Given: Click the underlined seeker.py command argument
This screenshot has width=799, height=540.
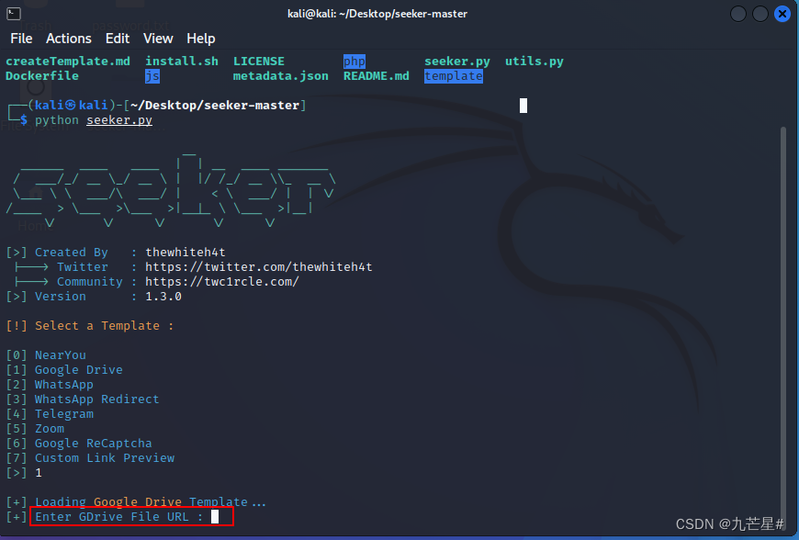Looking at the screenshot, I should click(119, 120).
